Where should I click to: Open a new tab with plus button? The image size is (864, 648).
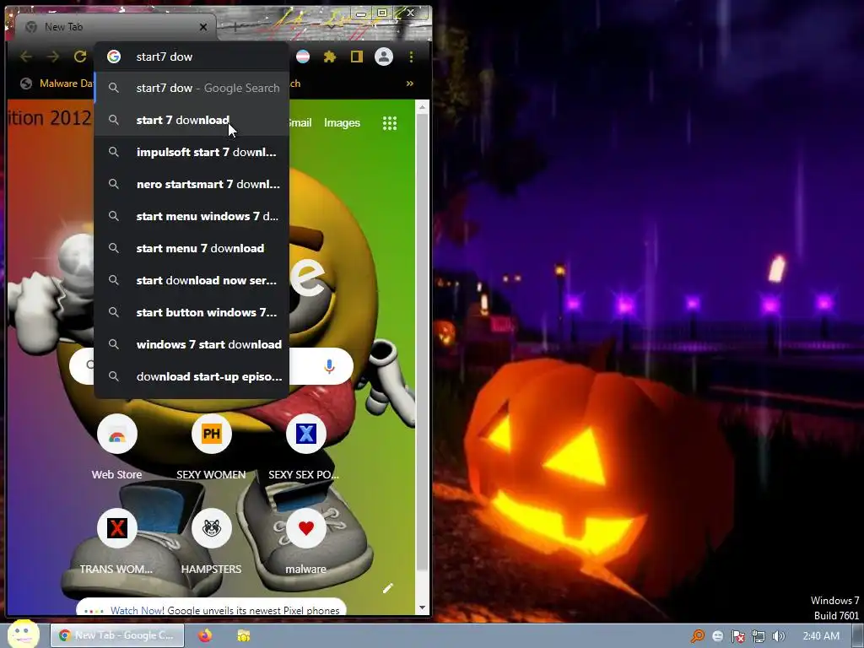(235, 26)
